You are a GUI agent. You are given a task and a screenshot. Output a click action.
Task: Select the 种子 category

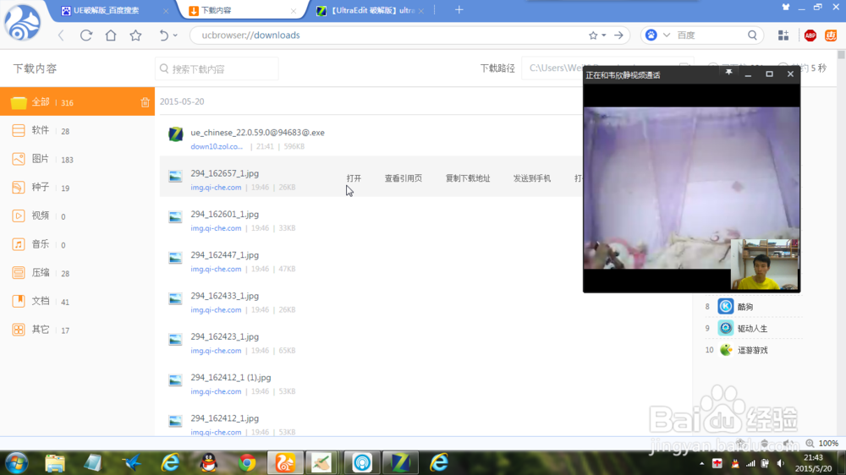[77, 188]
